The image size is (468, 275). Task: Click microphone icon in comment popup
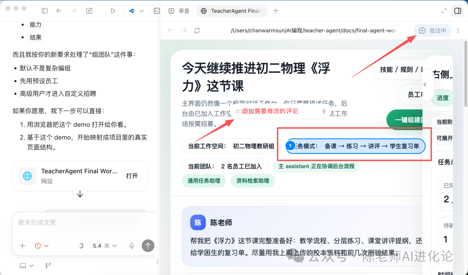(x=324, y=111)
